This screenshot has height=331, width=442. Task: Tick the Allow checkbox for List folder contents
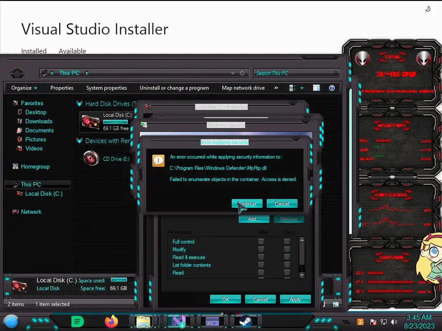pyautogui.click(x=261, y=265)
